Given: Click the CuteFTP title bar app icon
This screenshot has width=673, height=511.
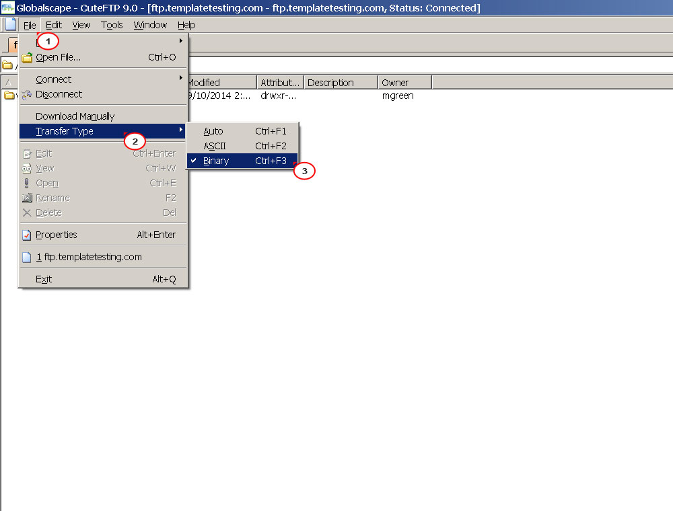Looking at the screenshot, I should point(7,7).
